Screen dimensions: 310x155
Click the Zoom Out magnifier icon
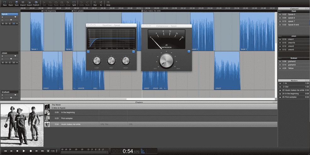coord(95,3)
